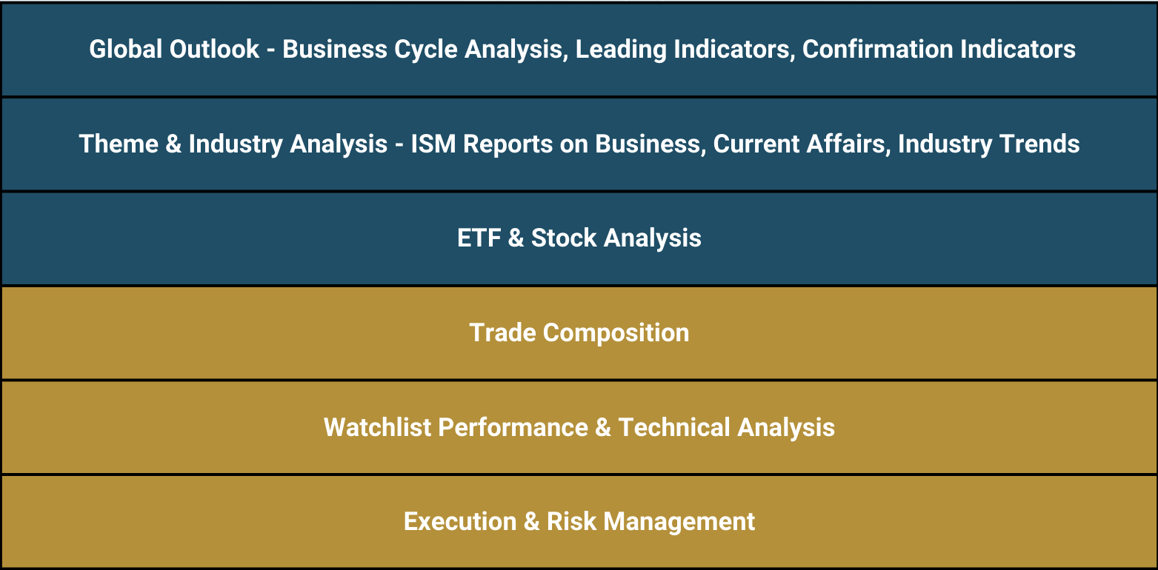Image resolution: width=1158 pixels, height=570 pixels.
Task: Select the 'Stock Analysis' text
Action: (616, 238)
